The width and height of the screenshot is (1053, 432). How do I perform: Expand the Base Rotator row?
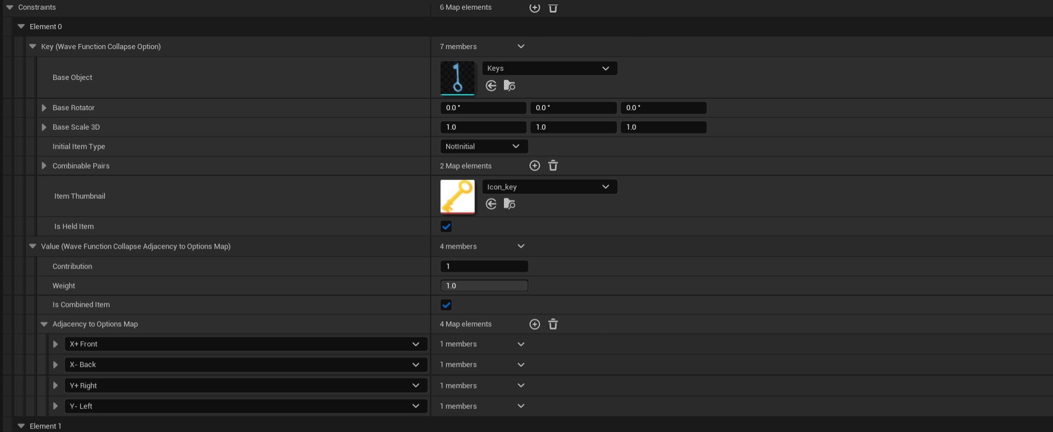tap(44, 107)
